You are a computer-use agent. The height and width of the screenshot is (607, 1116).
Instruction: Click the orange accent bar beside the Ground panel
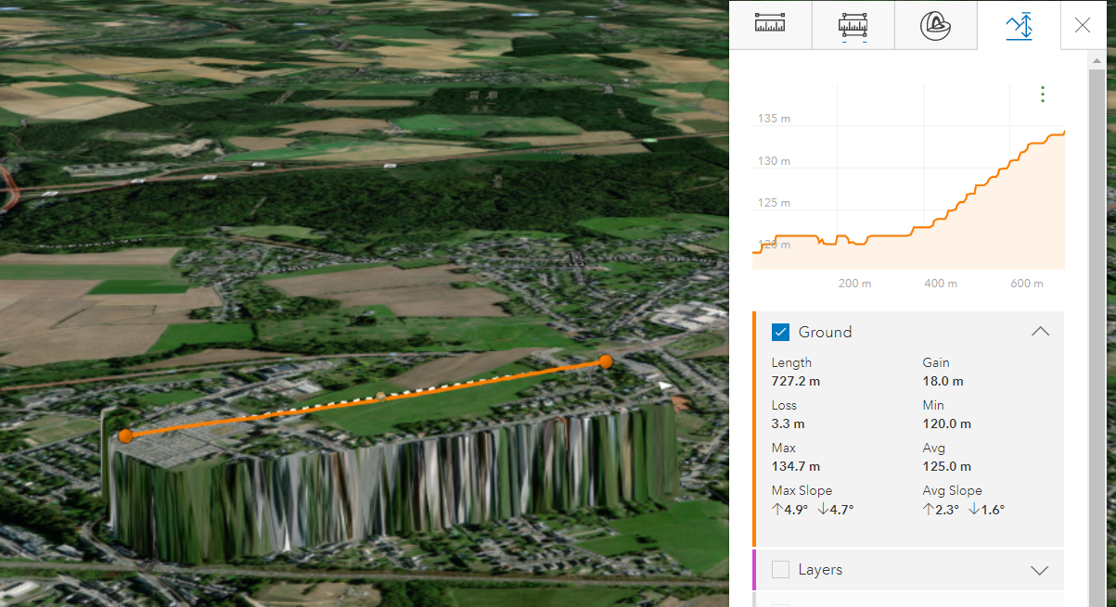point(754,426)
